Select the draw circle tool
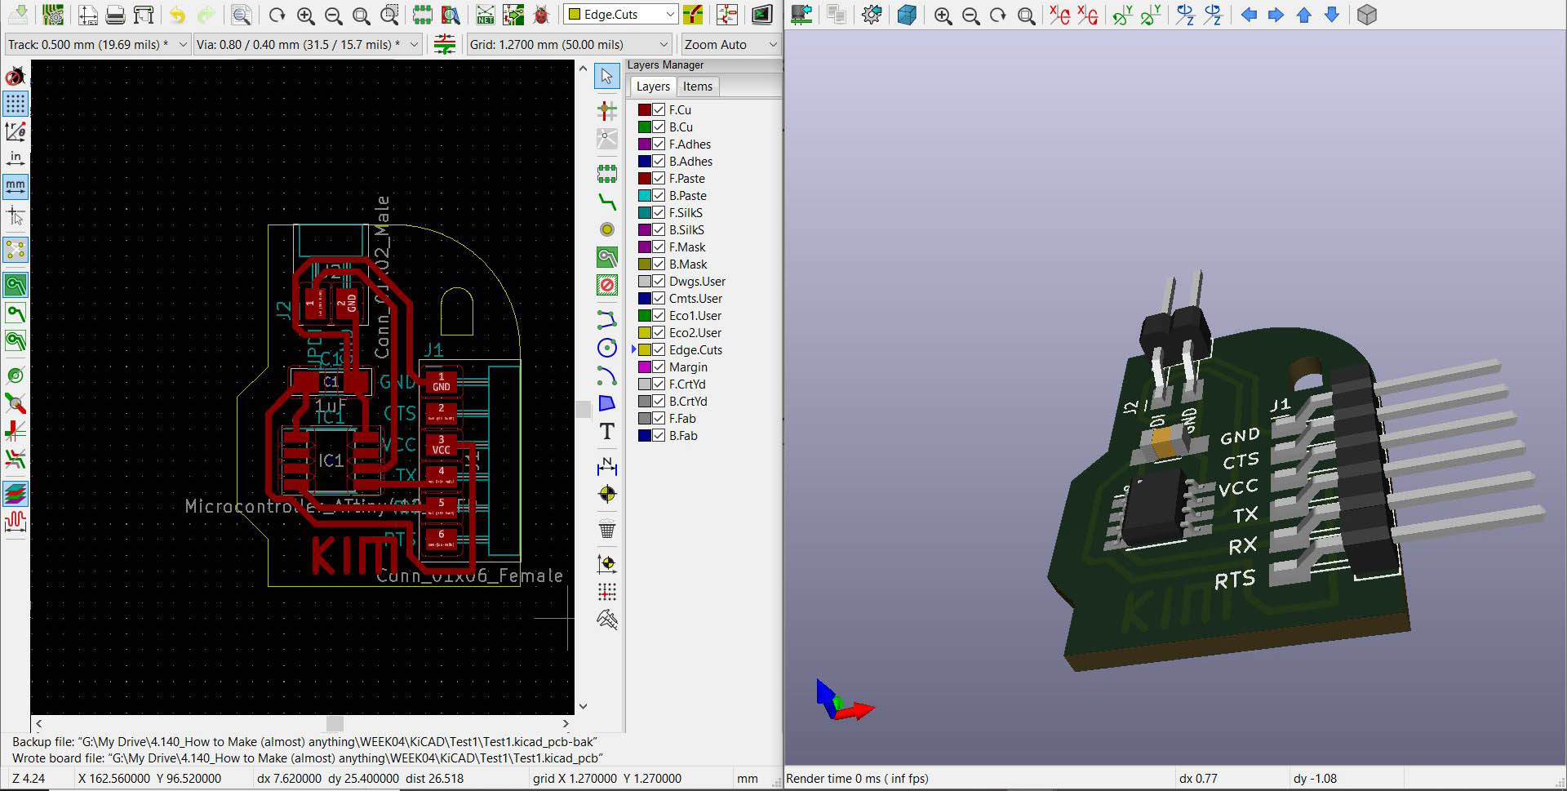Screen dimensions: 1567x791 click(x=606, y=348)
